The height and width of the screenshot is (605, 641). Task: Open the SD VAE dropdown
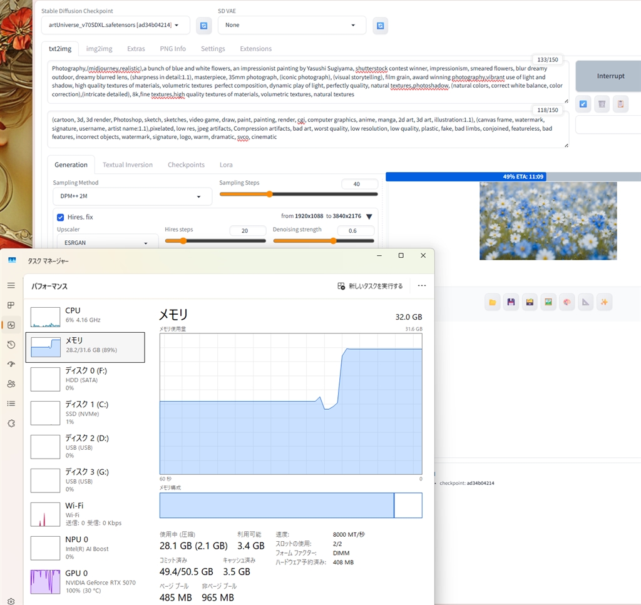[x=292, y=25]
